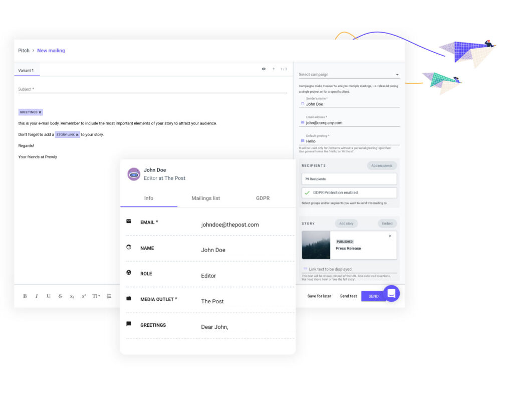Open the Select campaign dropdown
The height and width of the screenshot is (417, 513).
pyautogui.click(x=349, y=75)
